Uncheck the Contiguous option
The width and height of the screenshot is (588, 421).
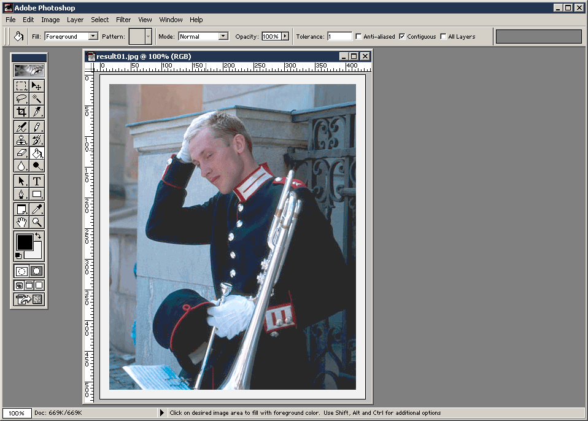[x=402, y=37]
